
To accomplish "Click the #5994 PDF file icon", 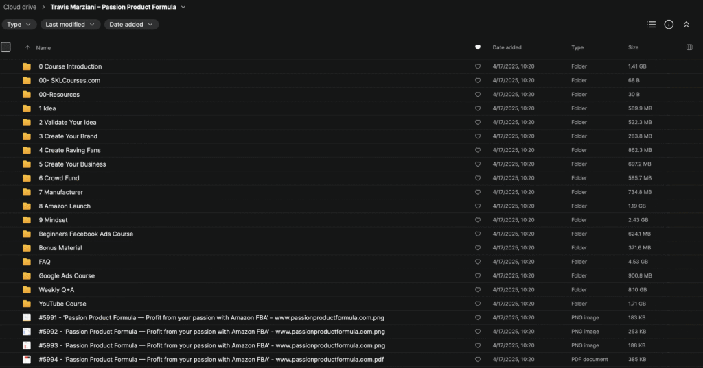I will pyautogui.click(x=27, y=360).
